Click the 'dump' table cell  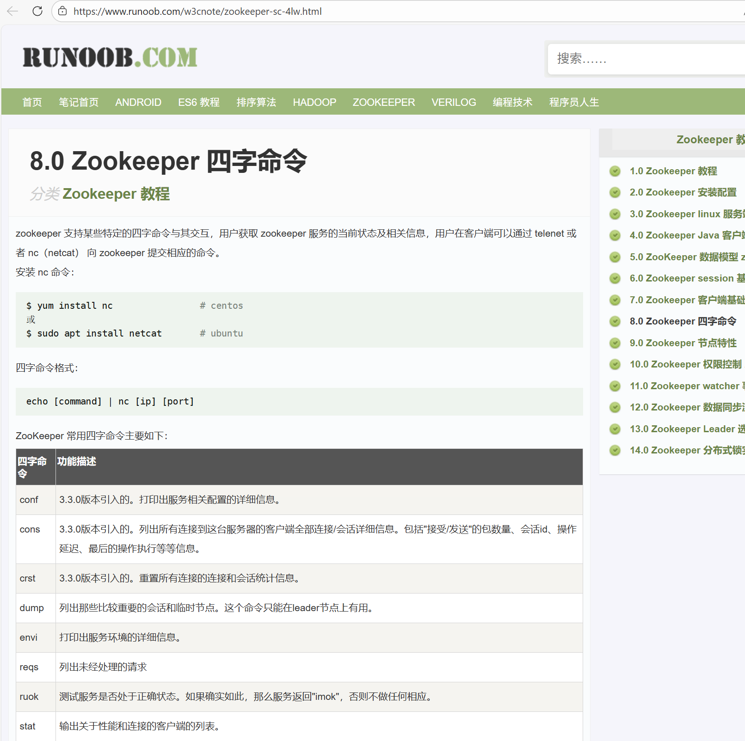coord(36,608)
